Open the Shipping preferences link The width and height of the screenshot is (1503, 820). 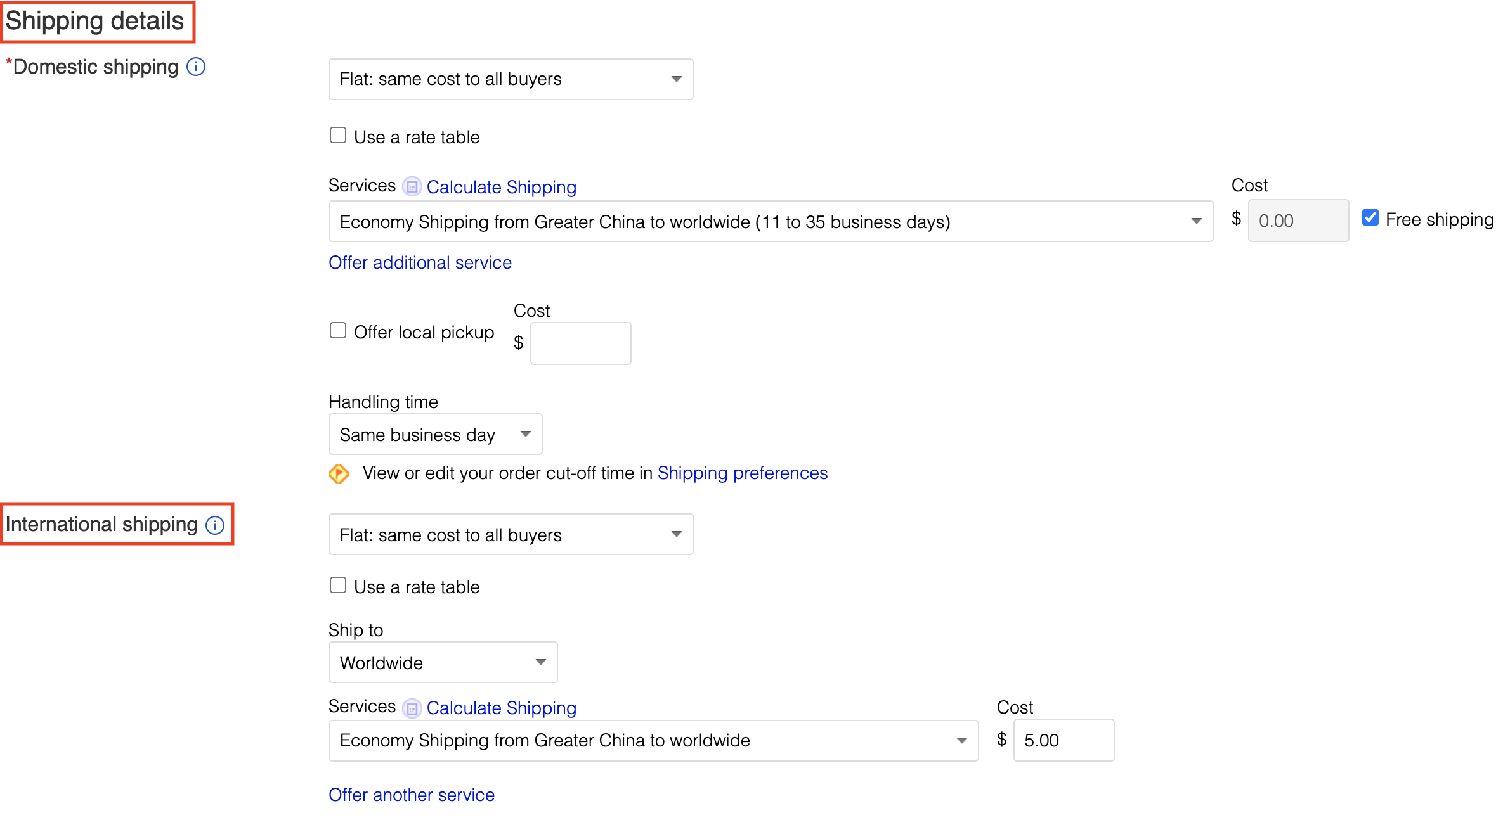743,473
